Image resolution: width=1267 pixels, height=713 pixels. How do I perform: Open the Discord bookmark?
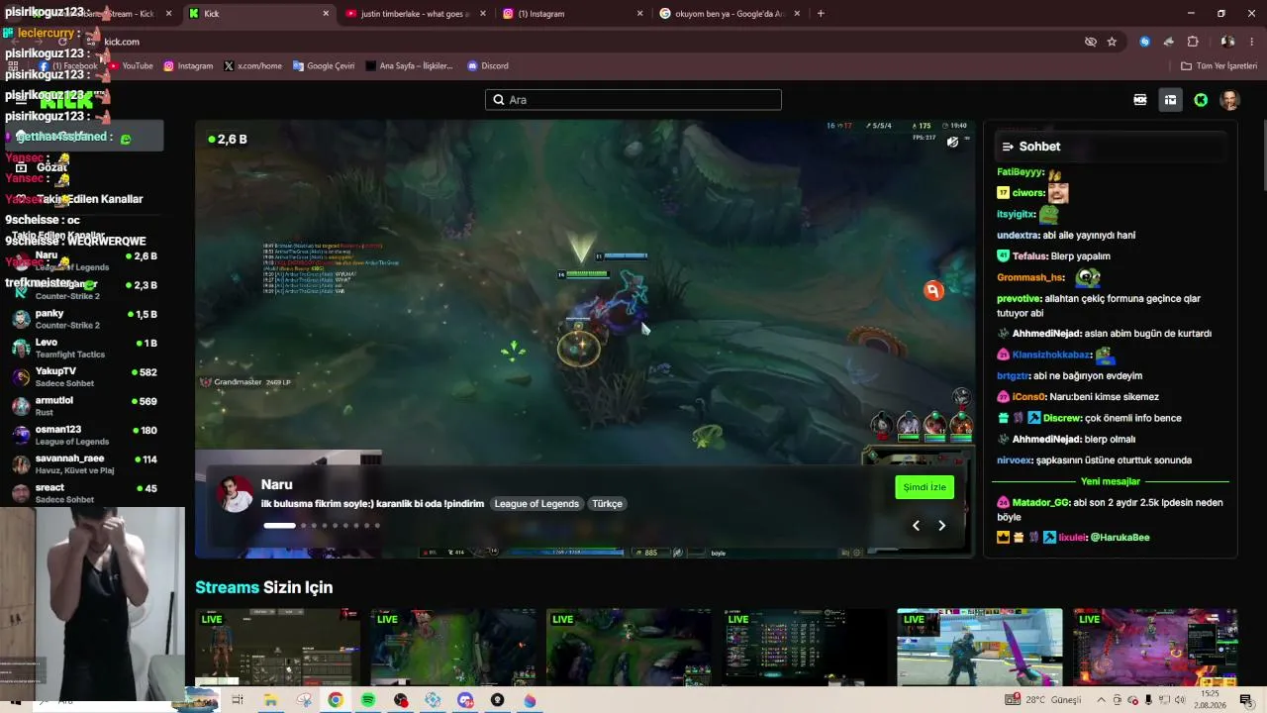pos(487,66)
